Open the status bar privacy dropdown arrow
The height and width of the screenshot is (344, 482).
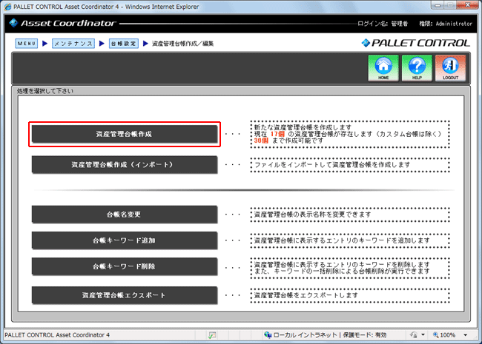point(423,335)
